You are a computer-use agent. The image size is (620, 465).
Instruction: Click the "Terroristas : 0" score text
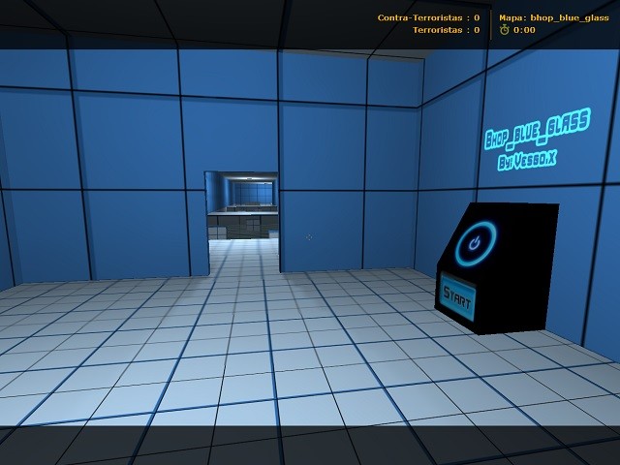(446, 30)
